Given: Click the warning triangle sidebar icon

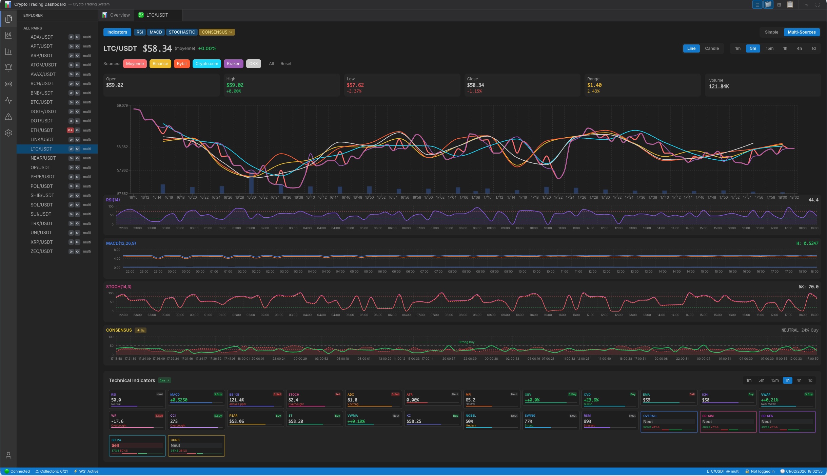Looking at the screenshot, I should [x=8, y=117].
